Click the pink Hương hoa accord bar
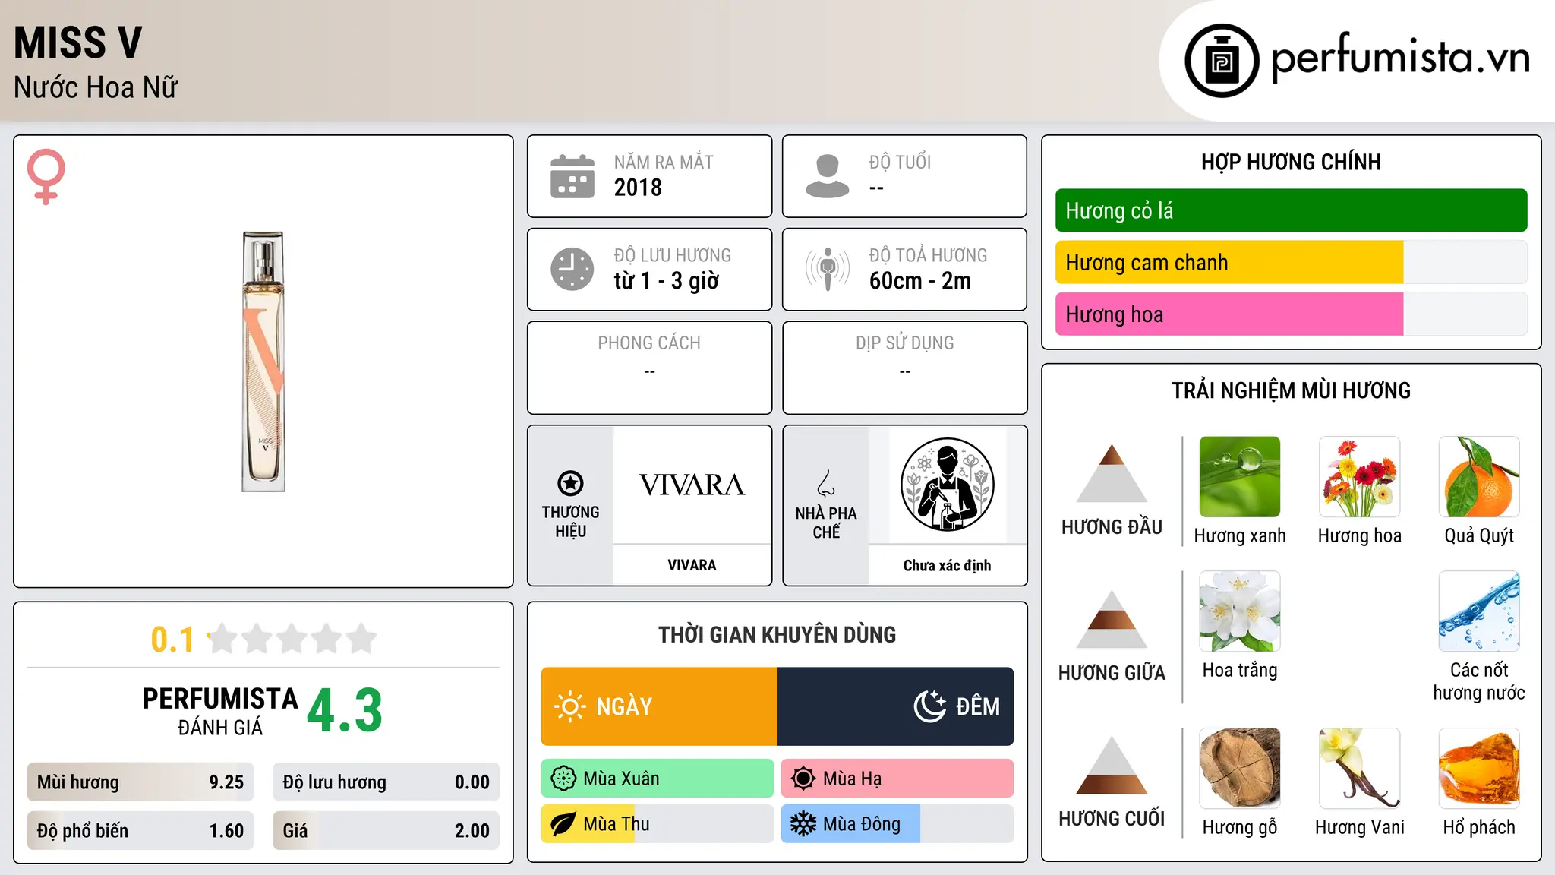Viewport: 1555px width, 875px height. click(x=1291, y=314)
